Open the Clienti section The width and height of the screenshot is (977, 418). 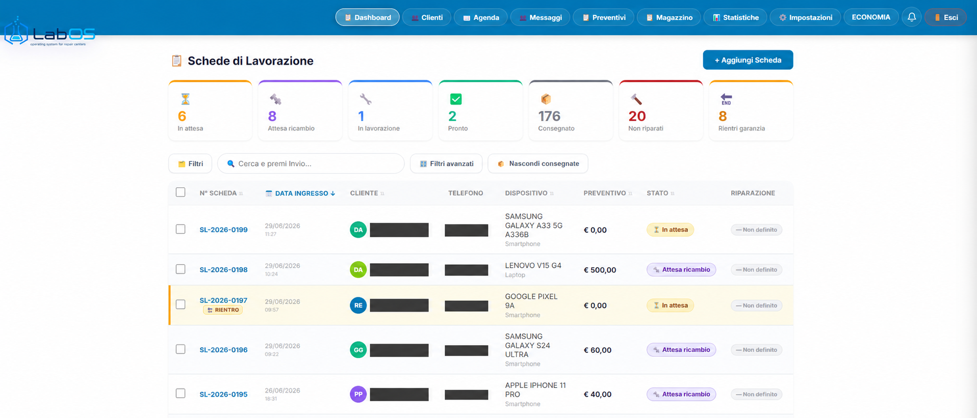tap(427, 17)
